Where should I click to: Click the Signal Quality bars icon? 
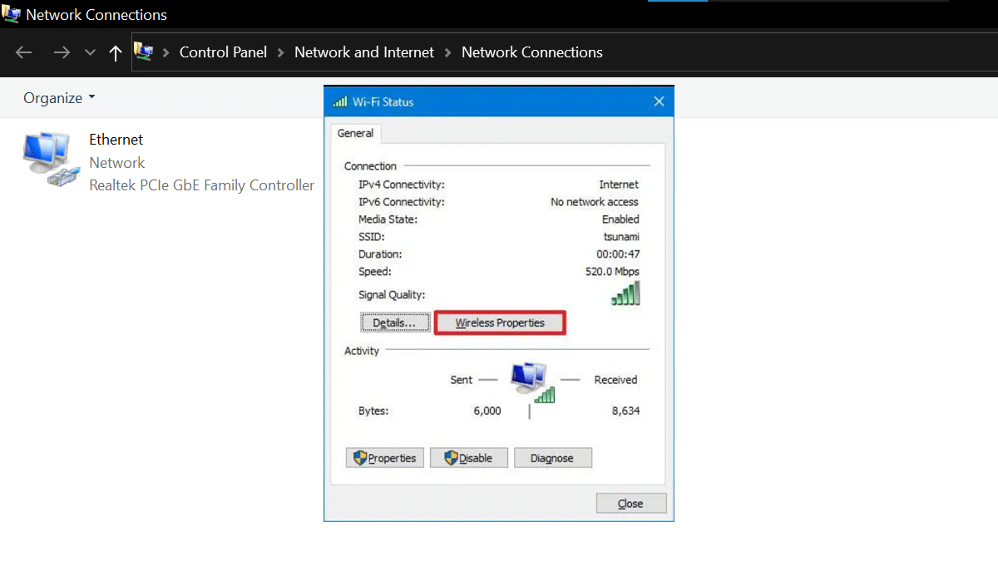tap(625, 294)
